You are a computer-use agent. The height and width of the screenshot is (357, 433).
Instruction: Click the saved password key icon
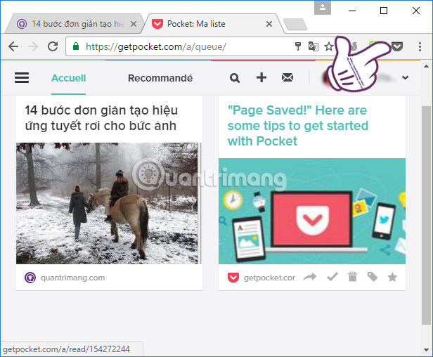point(298,46)
